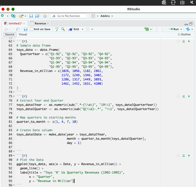Click the Print document icon

point(45,16)
